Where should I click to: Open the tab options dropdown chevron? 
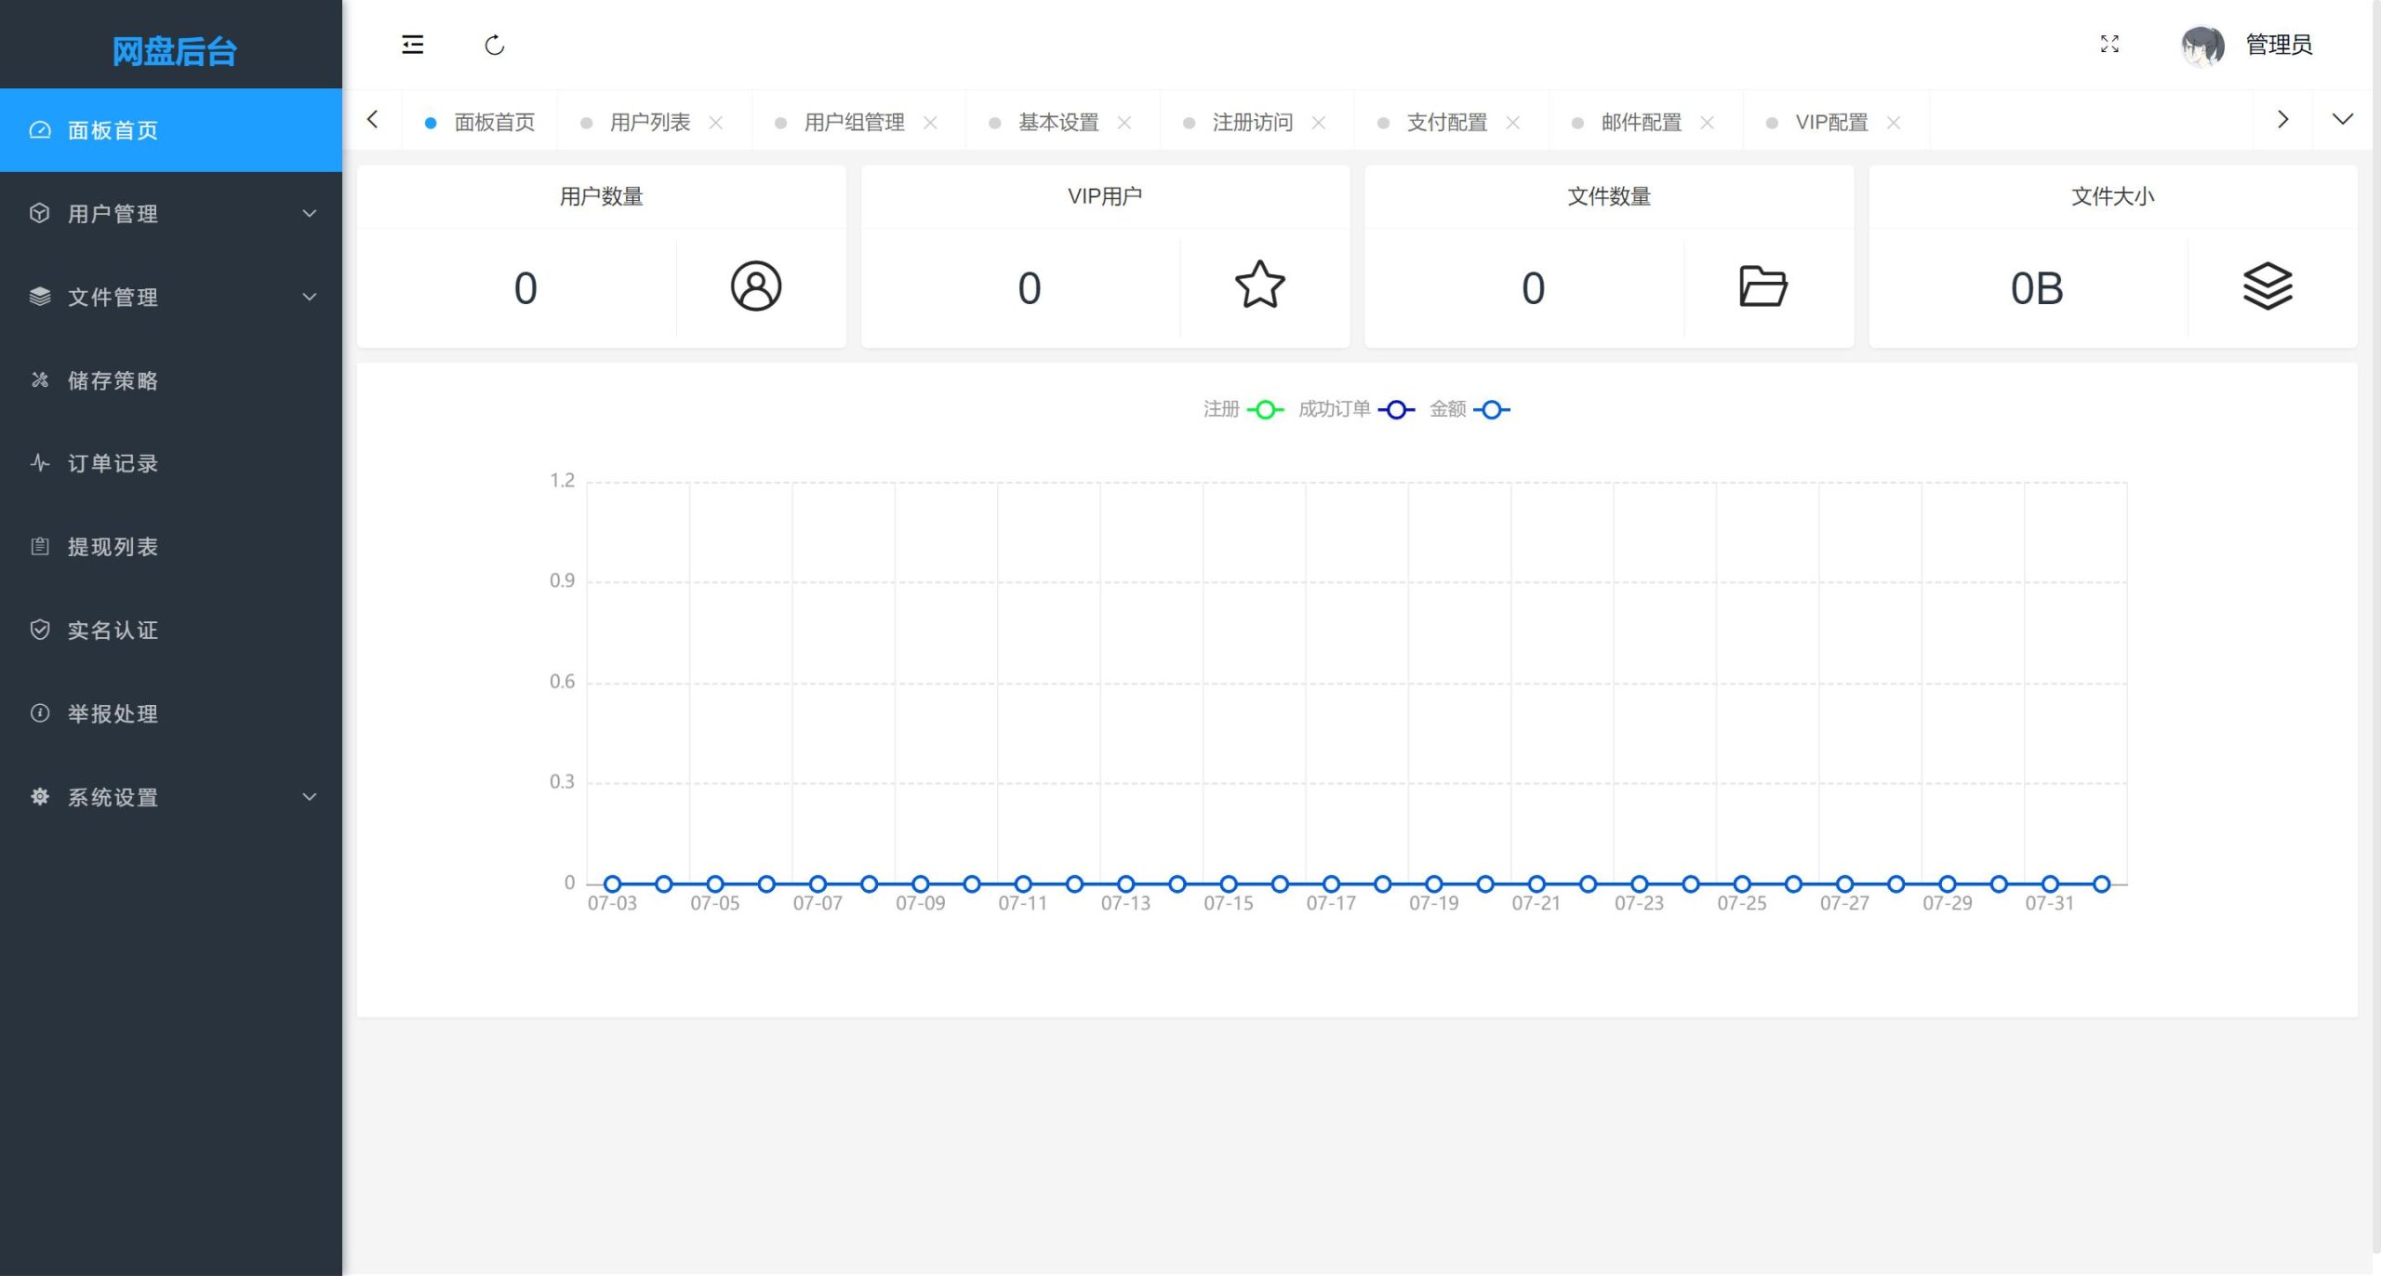[2343, 119]
